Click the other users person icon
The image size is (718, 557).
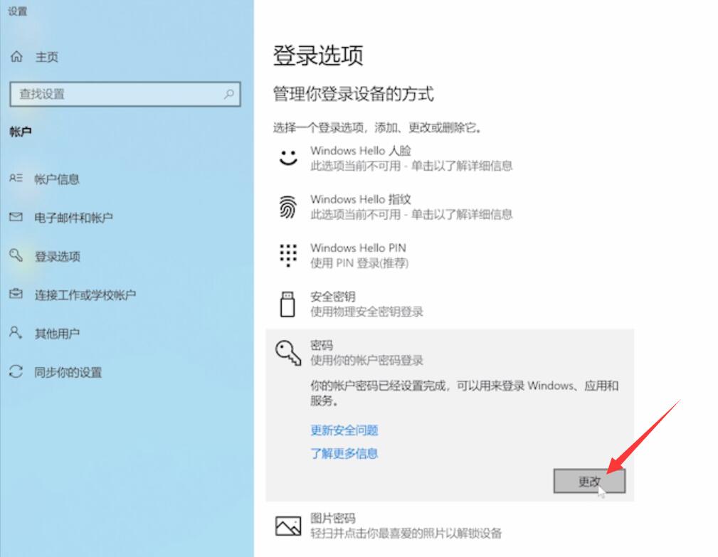tap(16, 333)
